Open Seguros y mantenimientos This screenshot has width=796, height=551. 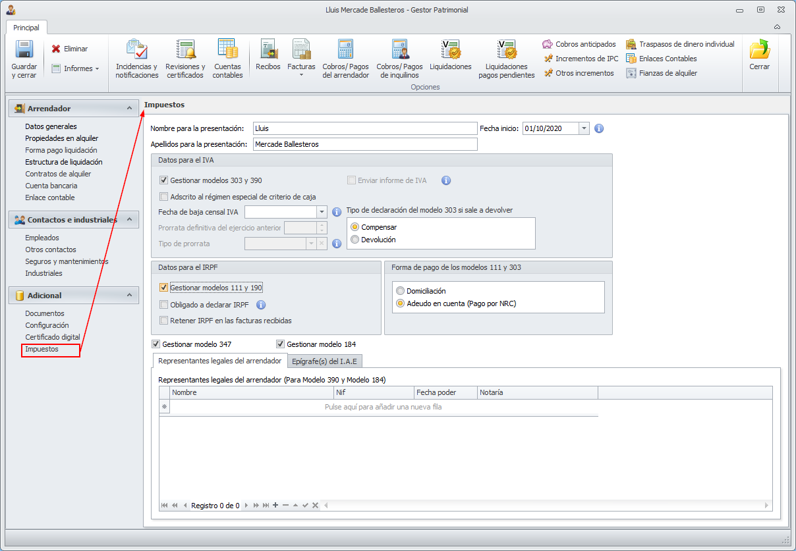(67, 261)
